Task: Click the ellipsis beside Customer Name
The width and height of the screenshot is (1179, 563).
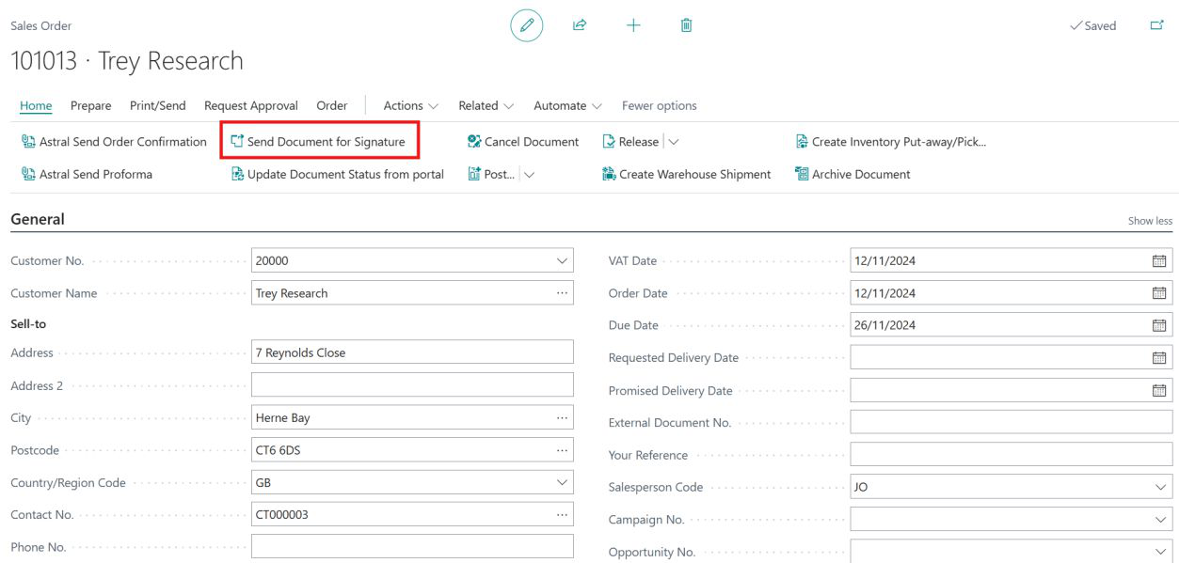Action: [x=562, y=292]
